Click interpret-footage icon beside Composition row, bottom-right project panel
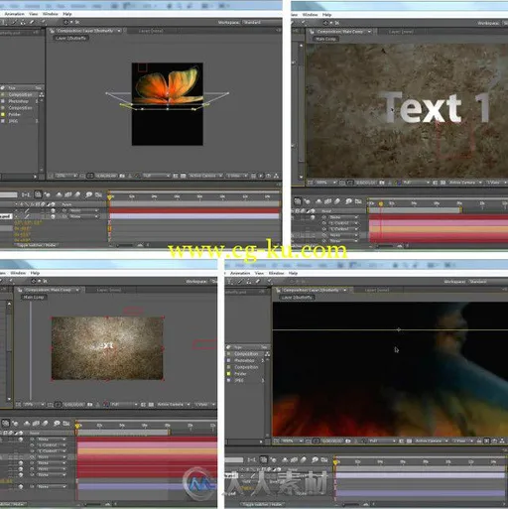Screen dimensions: 508x509 [x=267, y=354]
